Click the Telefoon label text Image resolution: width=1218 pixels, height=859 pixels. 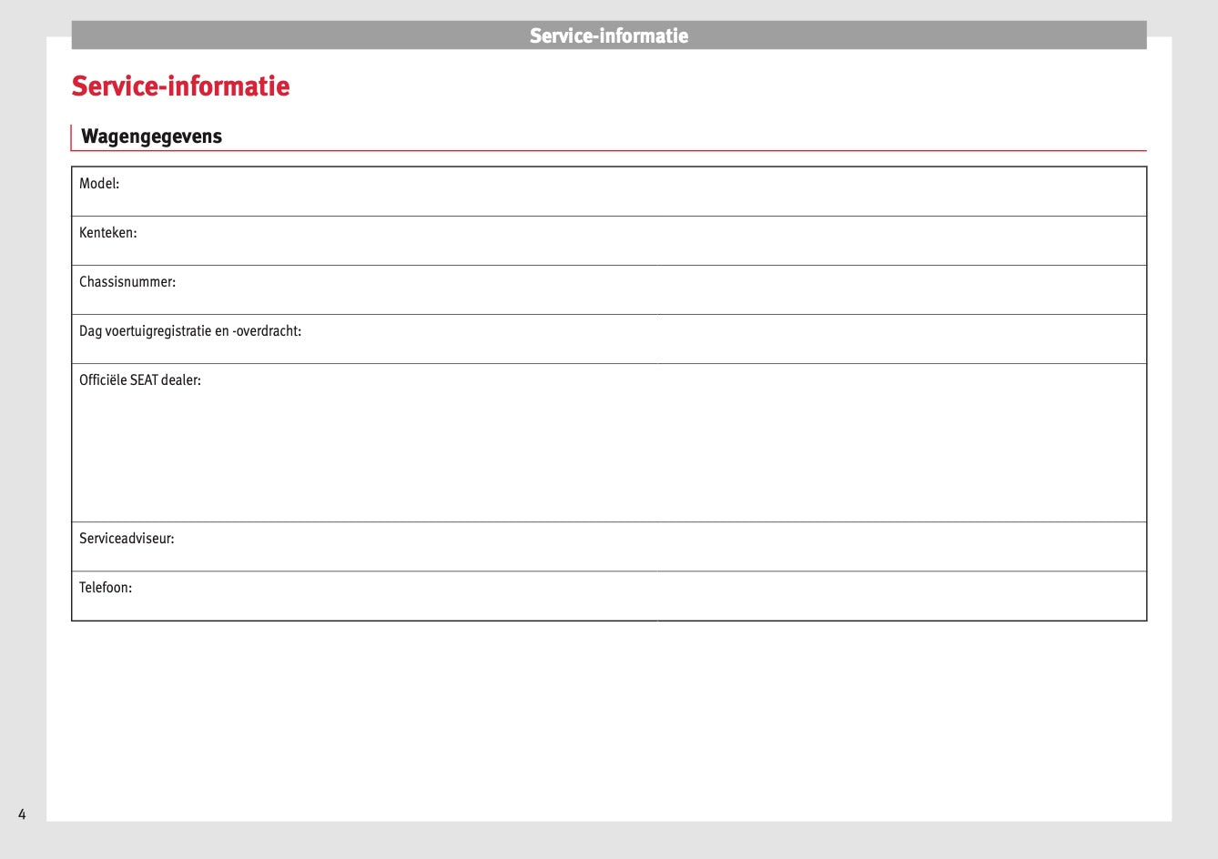click(106, 588)
